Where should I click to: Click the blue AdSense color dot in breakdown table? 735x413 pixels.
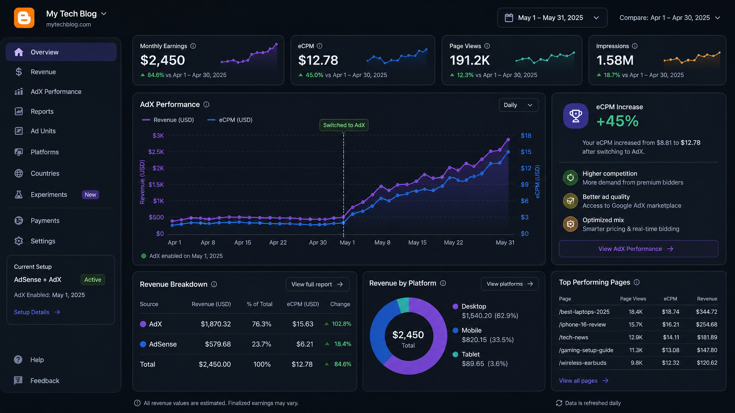[x=143, y=344]
